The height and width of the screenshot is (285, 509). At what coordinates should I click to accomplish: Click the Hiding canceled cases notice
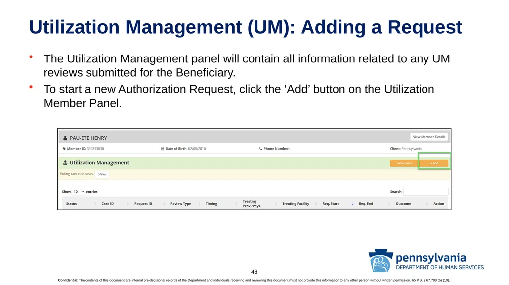click(77, 174)
